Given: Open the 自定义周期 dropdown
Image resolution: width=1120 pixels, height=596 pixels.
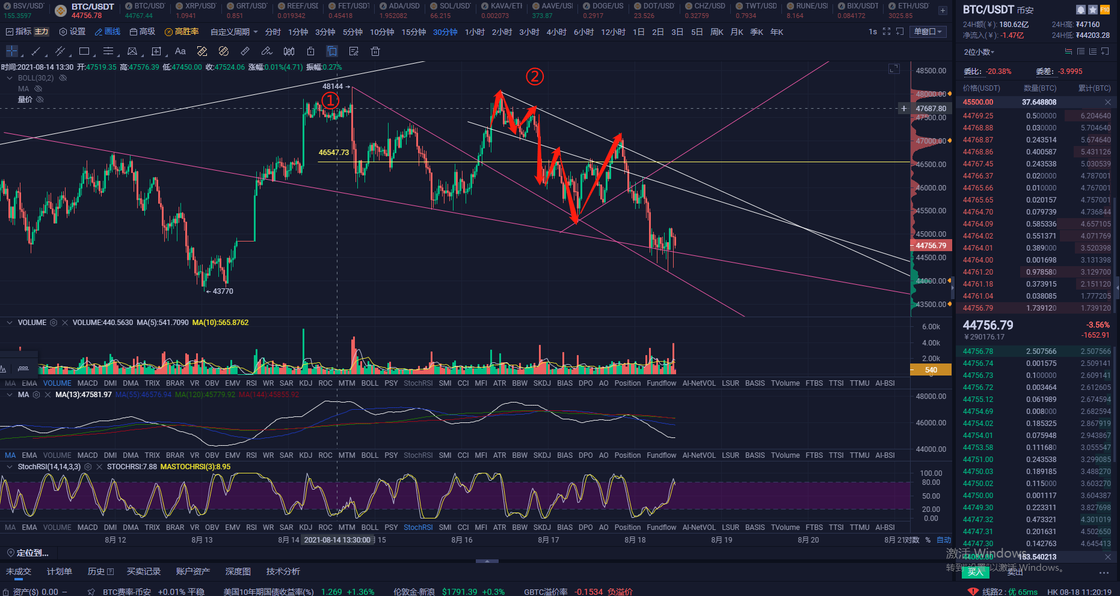Looking at the screenshot, I should tap(234, 32).
